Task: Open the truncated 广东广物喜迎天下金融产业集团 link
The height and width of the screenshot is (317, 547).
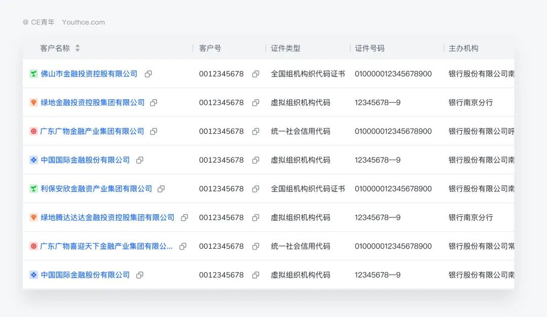Action: (x=106, y=246)
